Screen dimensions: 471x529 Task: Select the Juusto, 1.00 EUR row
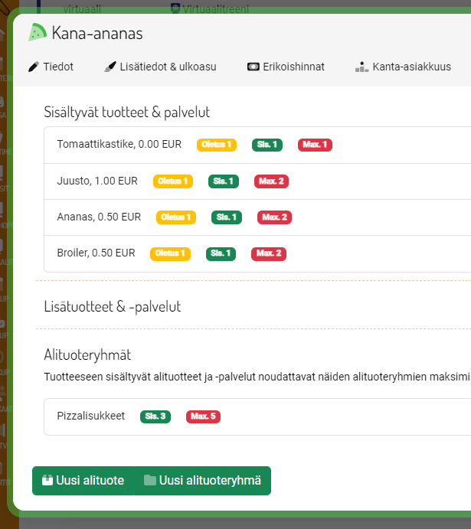tap(97, 181)
